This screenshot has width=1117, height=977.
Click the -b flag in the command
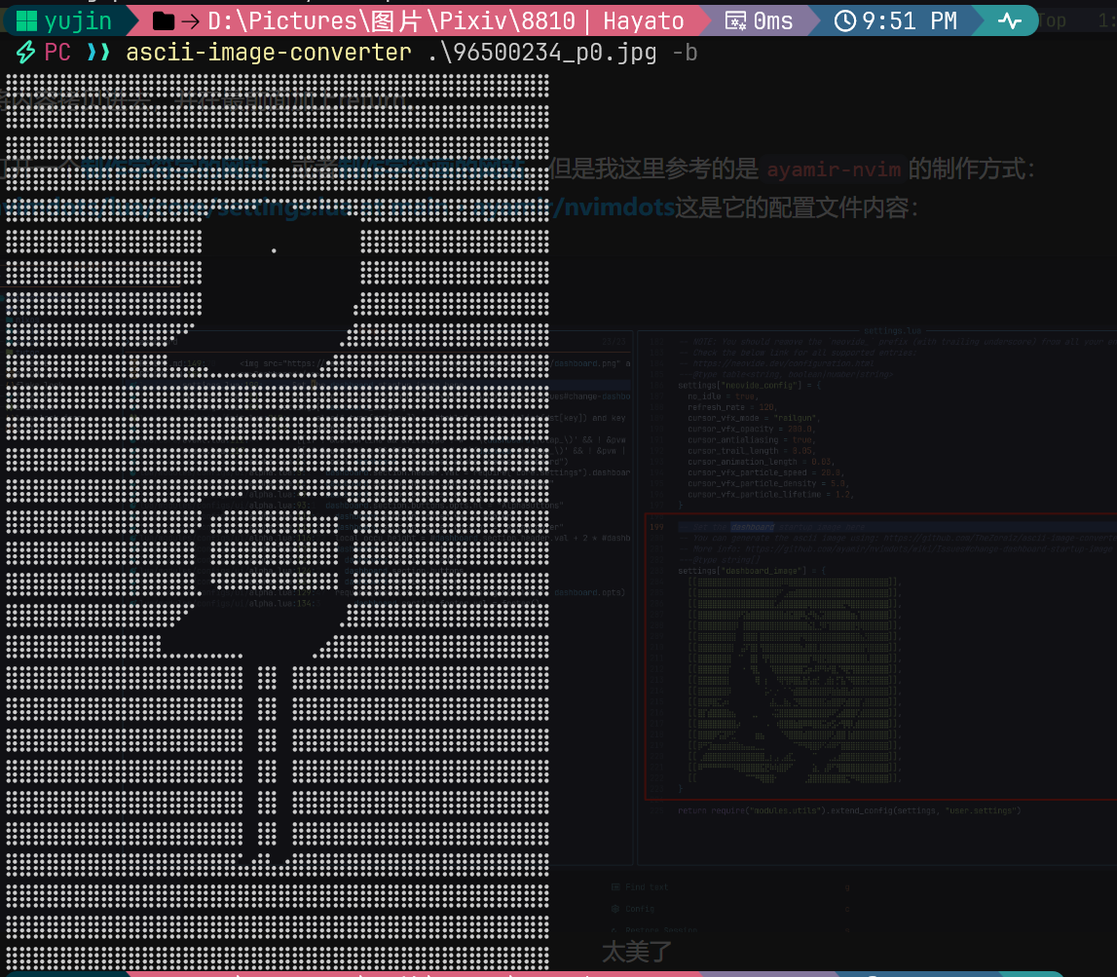point(685,53)
